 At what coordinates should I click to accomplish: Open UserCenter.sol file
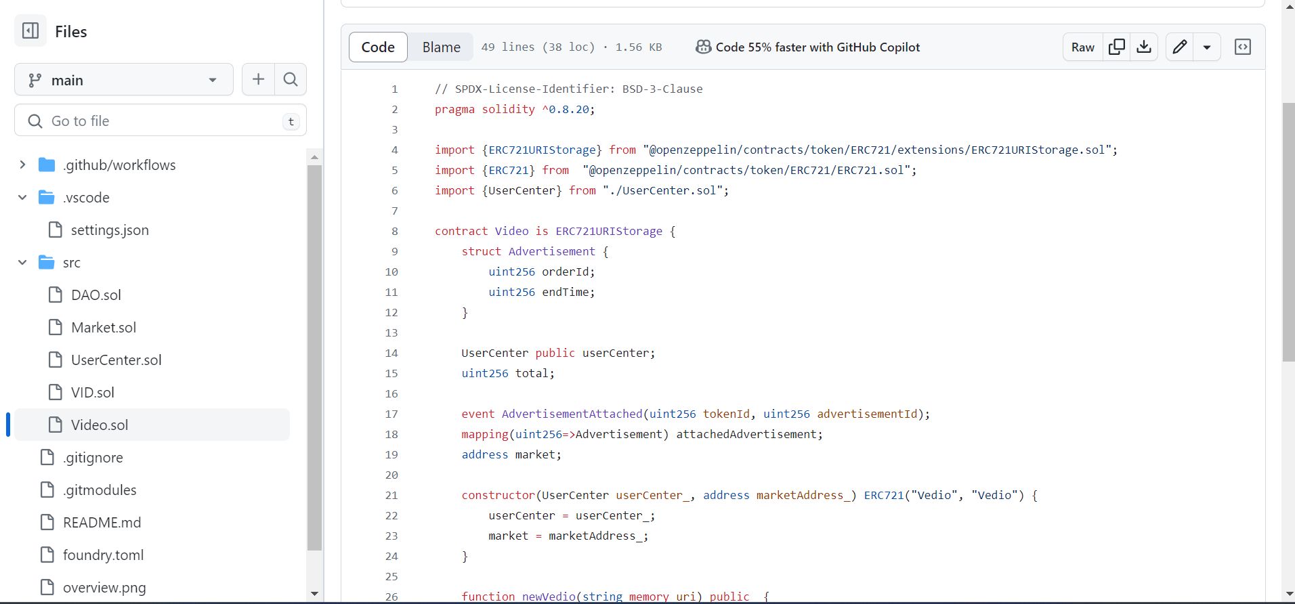[x=116, y=360]
